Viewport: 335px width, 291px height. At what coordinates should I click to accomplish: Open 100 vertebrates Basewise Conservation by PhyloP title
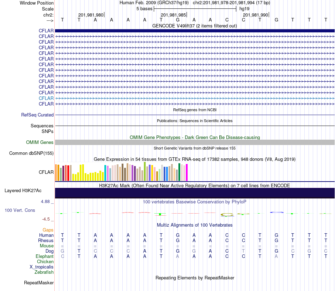(x=195, y=202)
